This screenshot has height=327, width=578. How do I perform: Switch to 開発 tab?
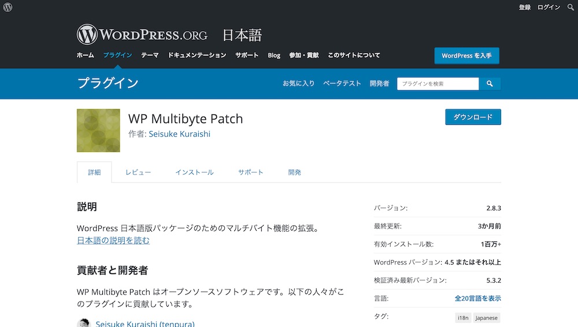pyautogui.click(x=295, y=172)
